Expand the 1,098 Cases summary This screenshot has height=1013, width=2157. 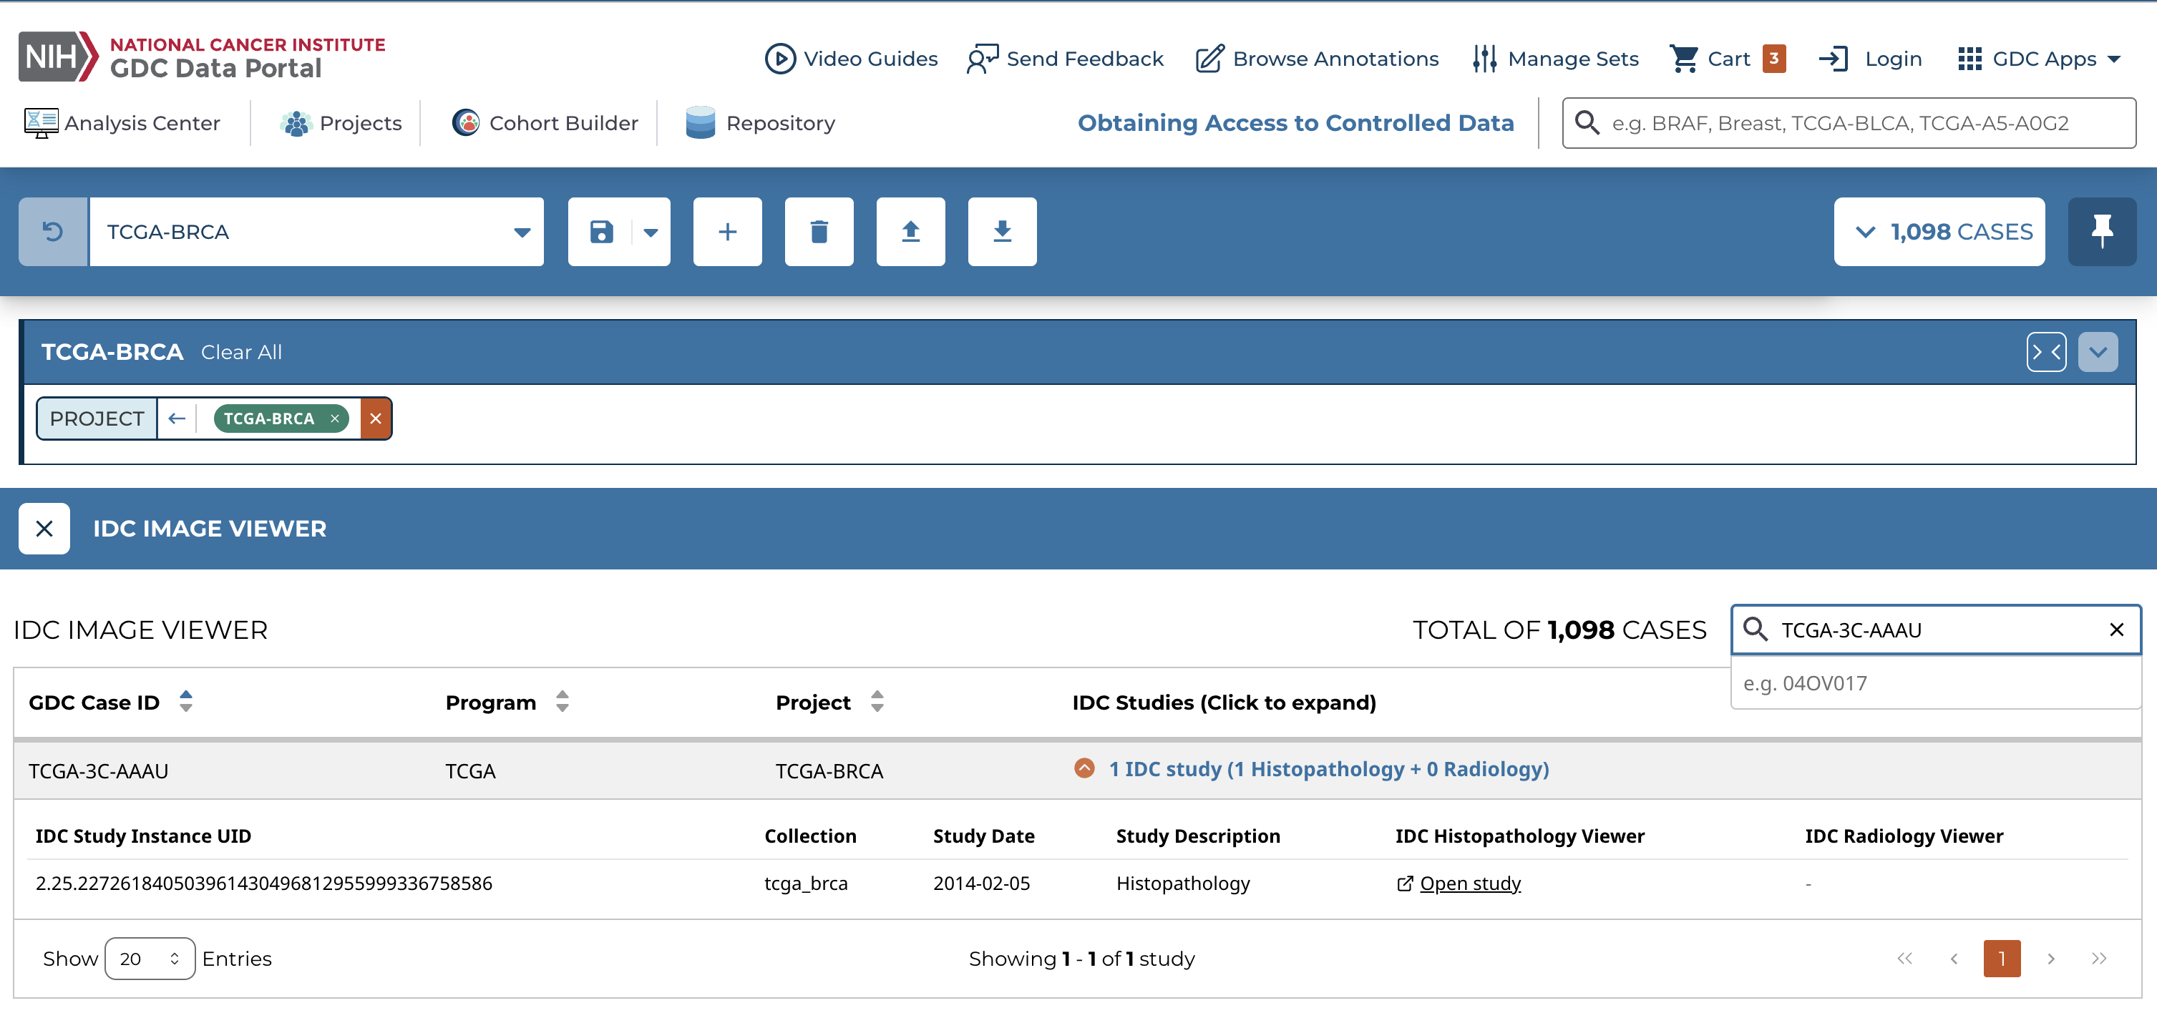(x=1939, y=232)
